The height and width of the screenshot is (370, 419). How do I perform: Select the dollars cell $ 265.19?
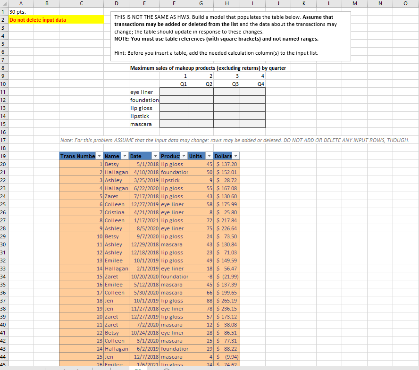pyautogui.click(x=227, y=301)
